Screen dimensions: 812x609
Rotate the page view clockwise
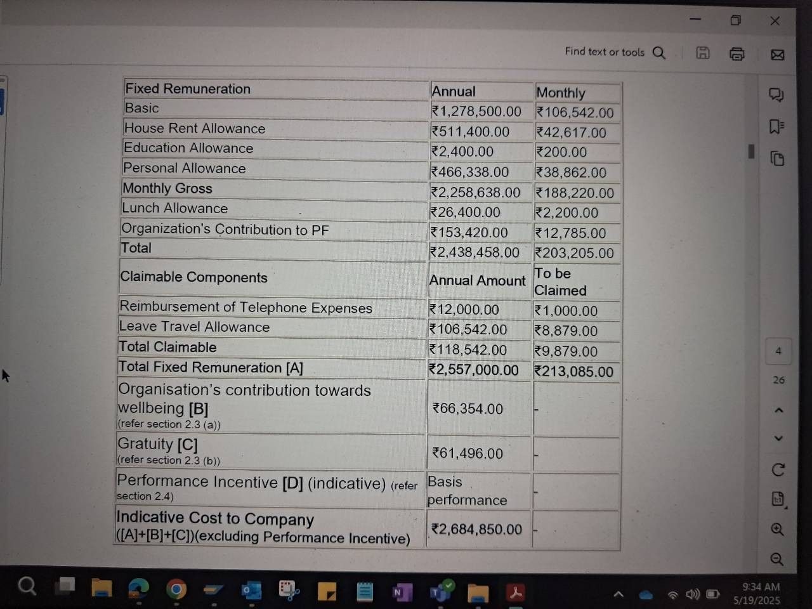pyautogui.click(x=778, y=469)
